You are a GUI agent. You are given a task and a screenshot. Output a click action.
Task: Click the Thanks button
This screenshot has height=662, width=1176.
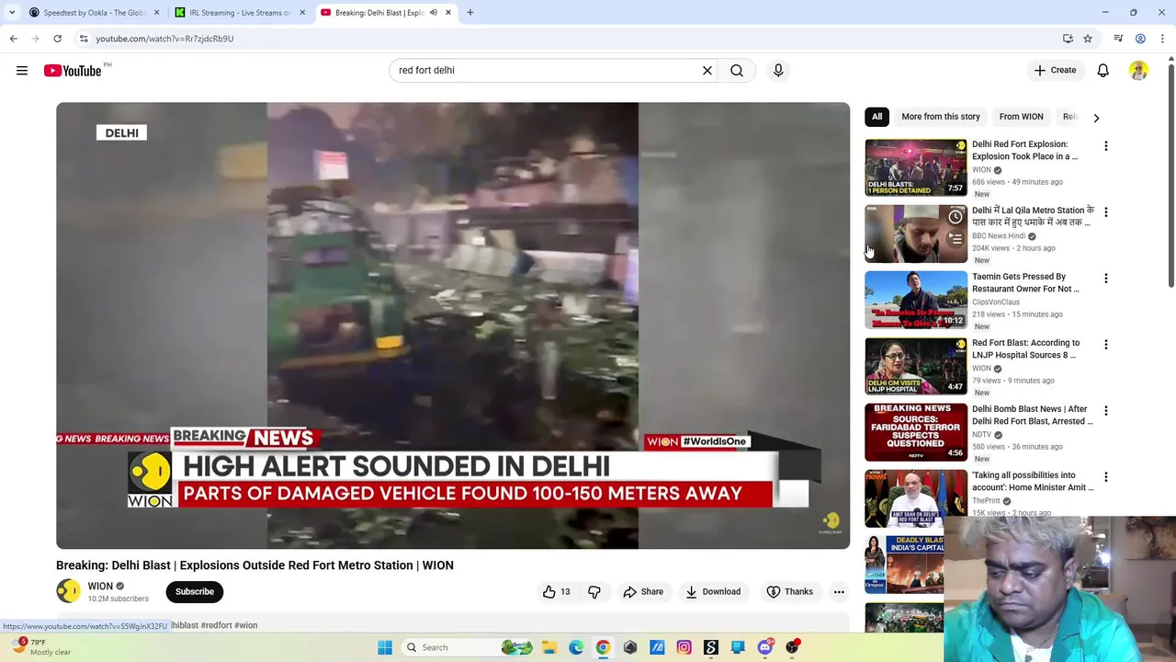pos(790,591)
